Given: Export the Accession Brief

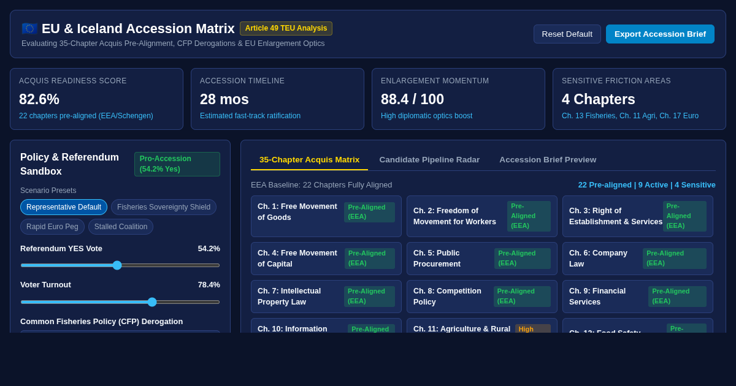Looking at the screenshot, I should (660, 34).
